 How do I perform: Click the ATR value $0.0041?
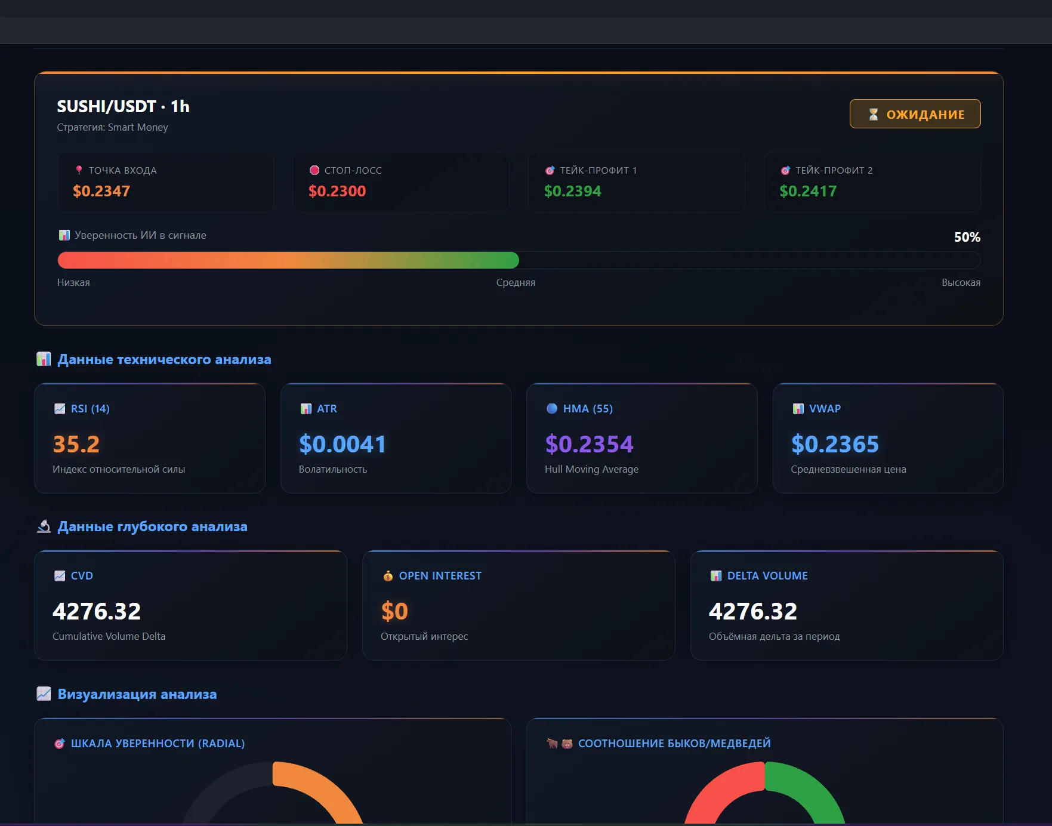point(343,444)
